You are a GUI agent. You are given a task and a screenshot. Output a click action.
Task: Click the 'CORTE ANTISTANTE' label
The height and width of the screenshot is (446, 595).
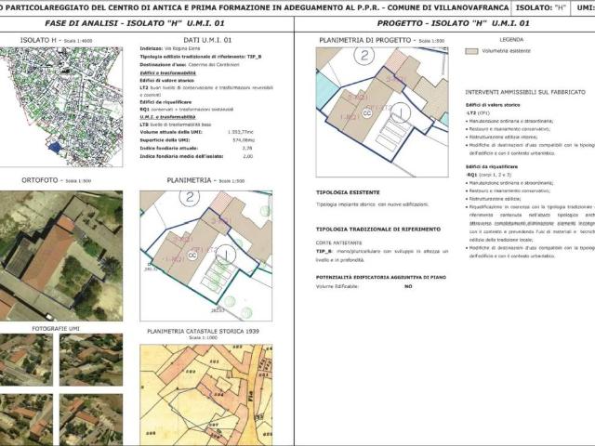click(x=338, y=243)
